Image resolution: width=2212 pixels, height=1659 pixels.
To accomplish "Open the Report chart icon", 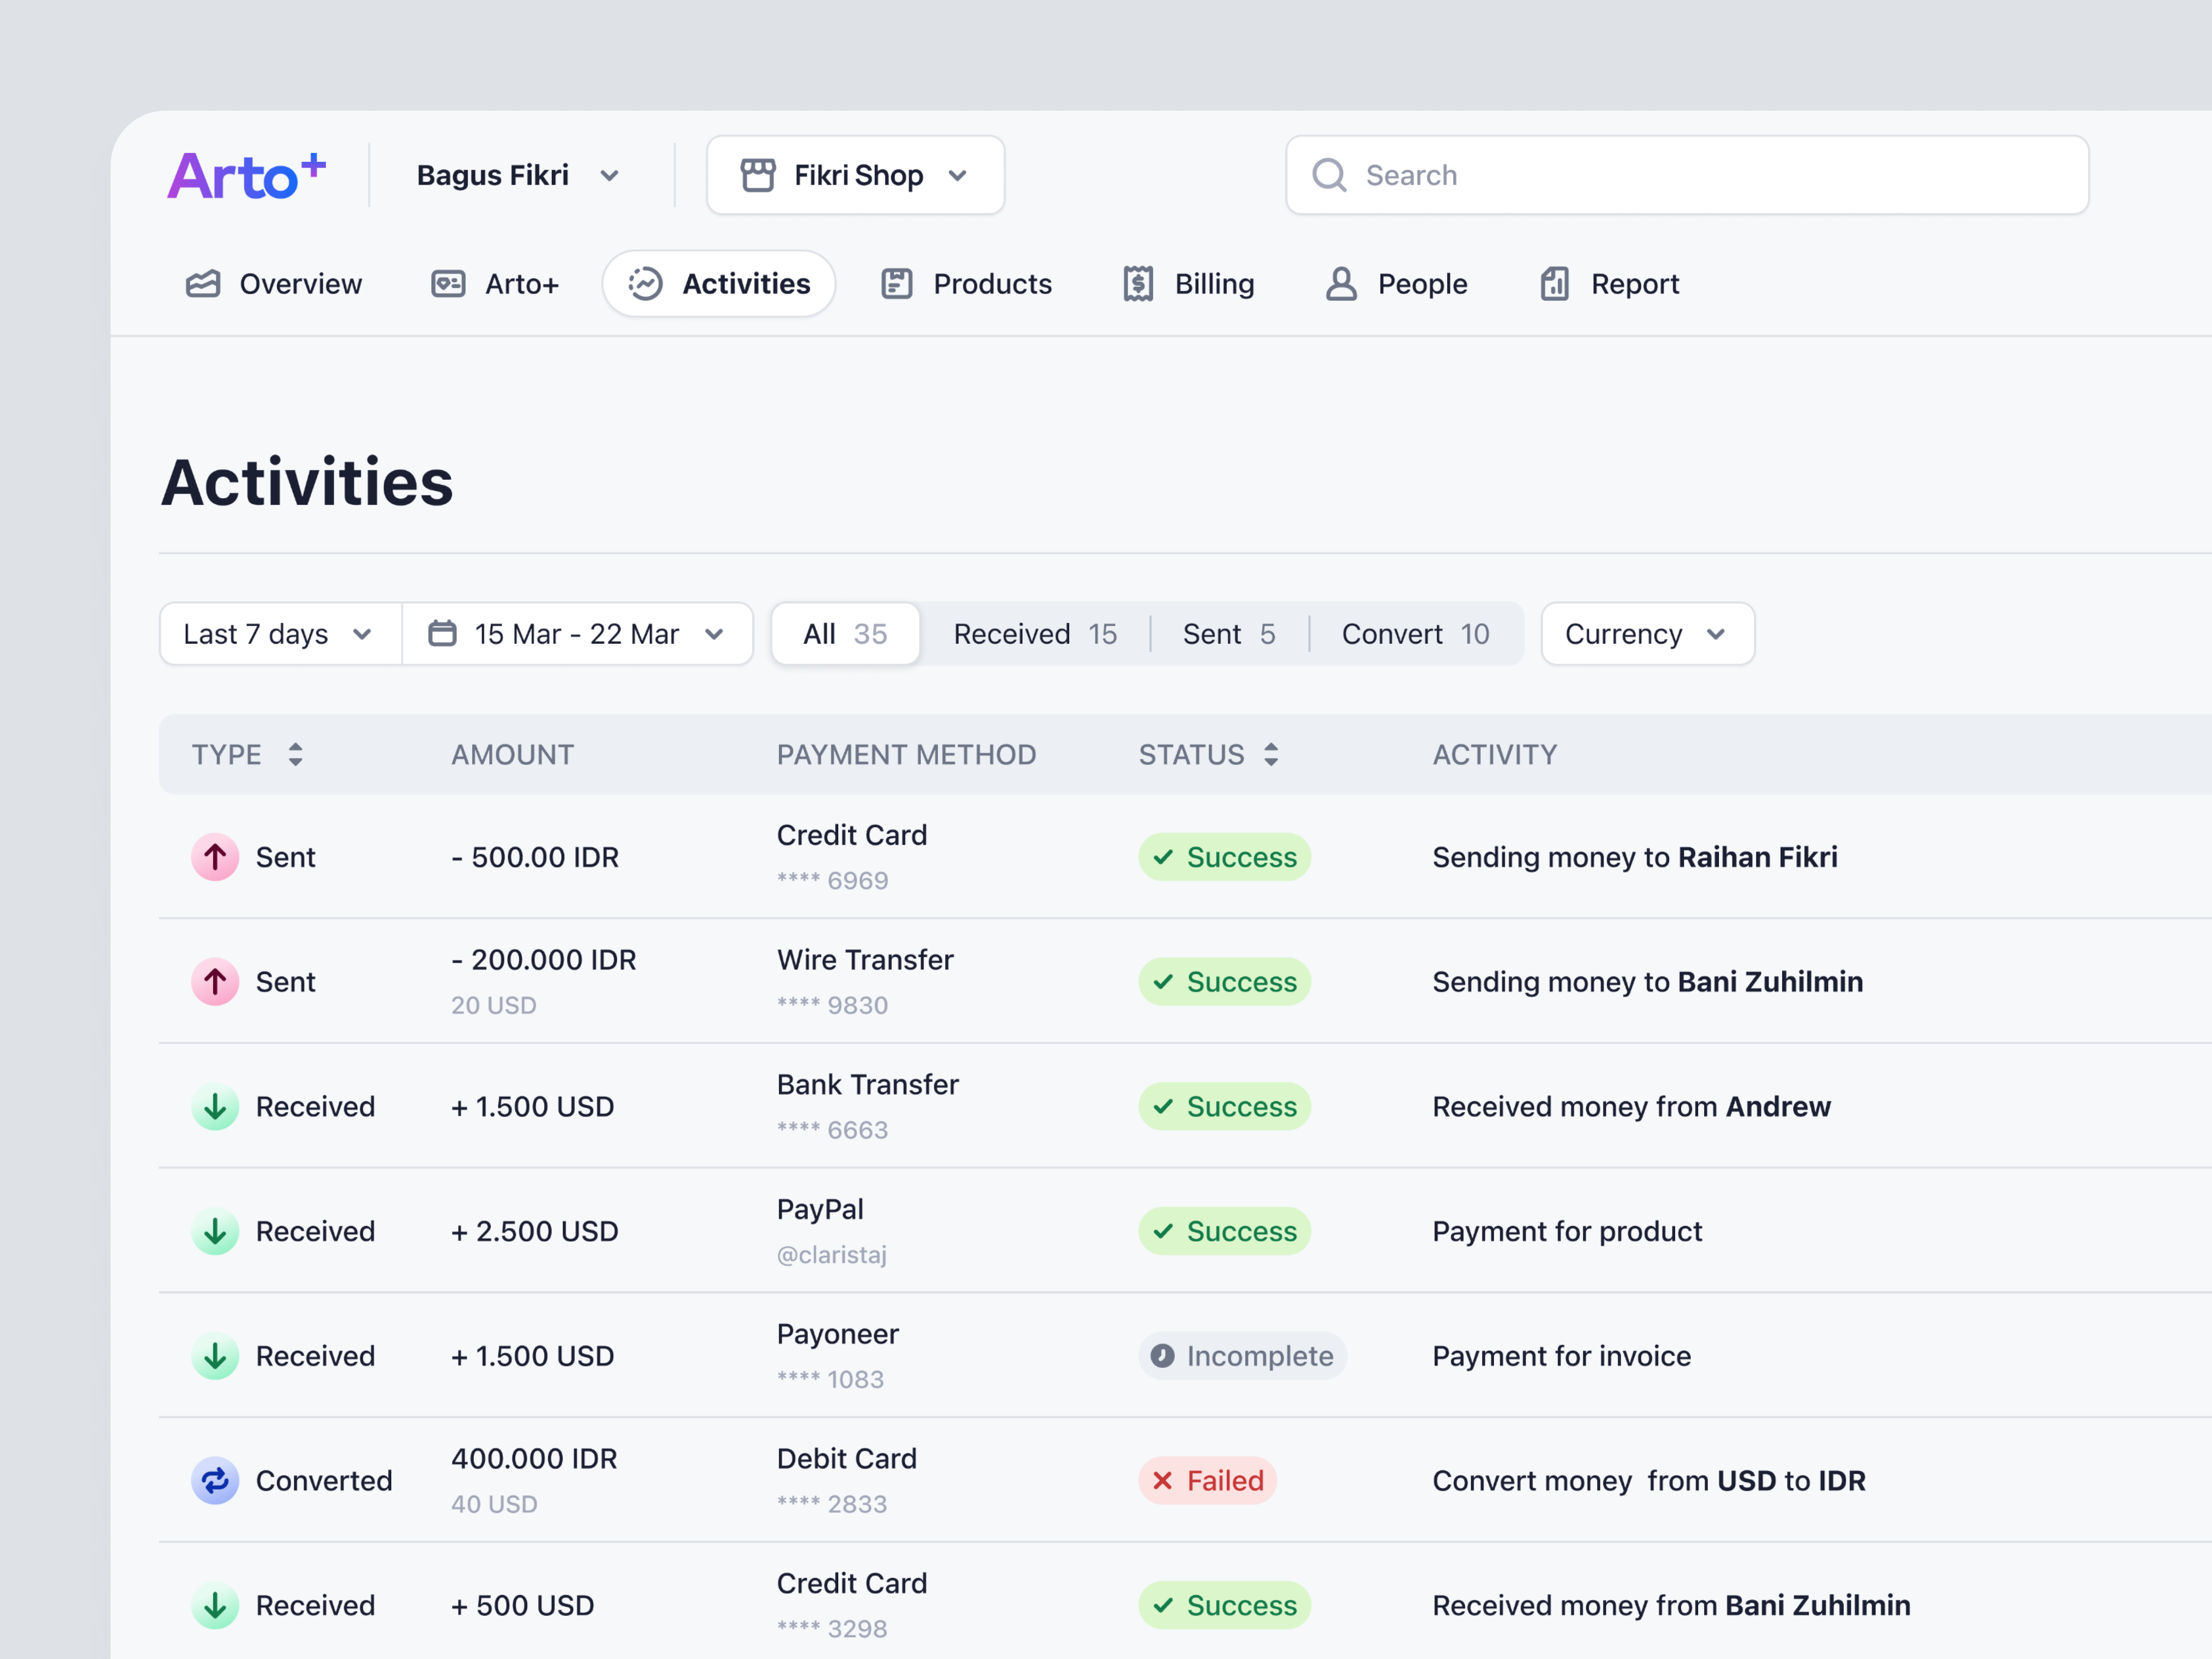I will point(1554,283).
